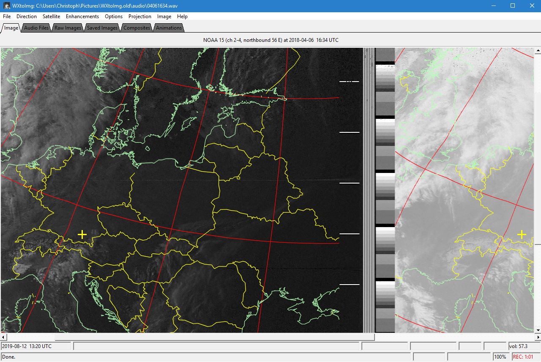Screen dimensions: 541x362
Task: Switch to the Animations tab
Action: coord(168,27)
